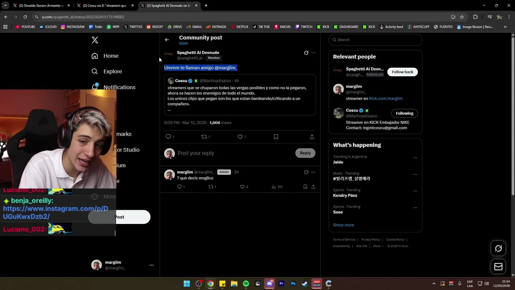Open options for Jaldo trend

pyautogui.click(x=415, y=157)
